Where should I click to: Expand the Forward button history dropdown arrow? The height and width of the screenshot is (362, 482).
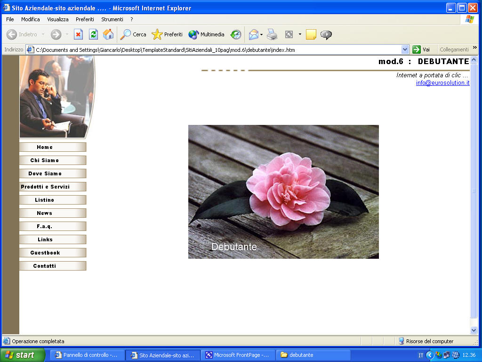point(67,34)
